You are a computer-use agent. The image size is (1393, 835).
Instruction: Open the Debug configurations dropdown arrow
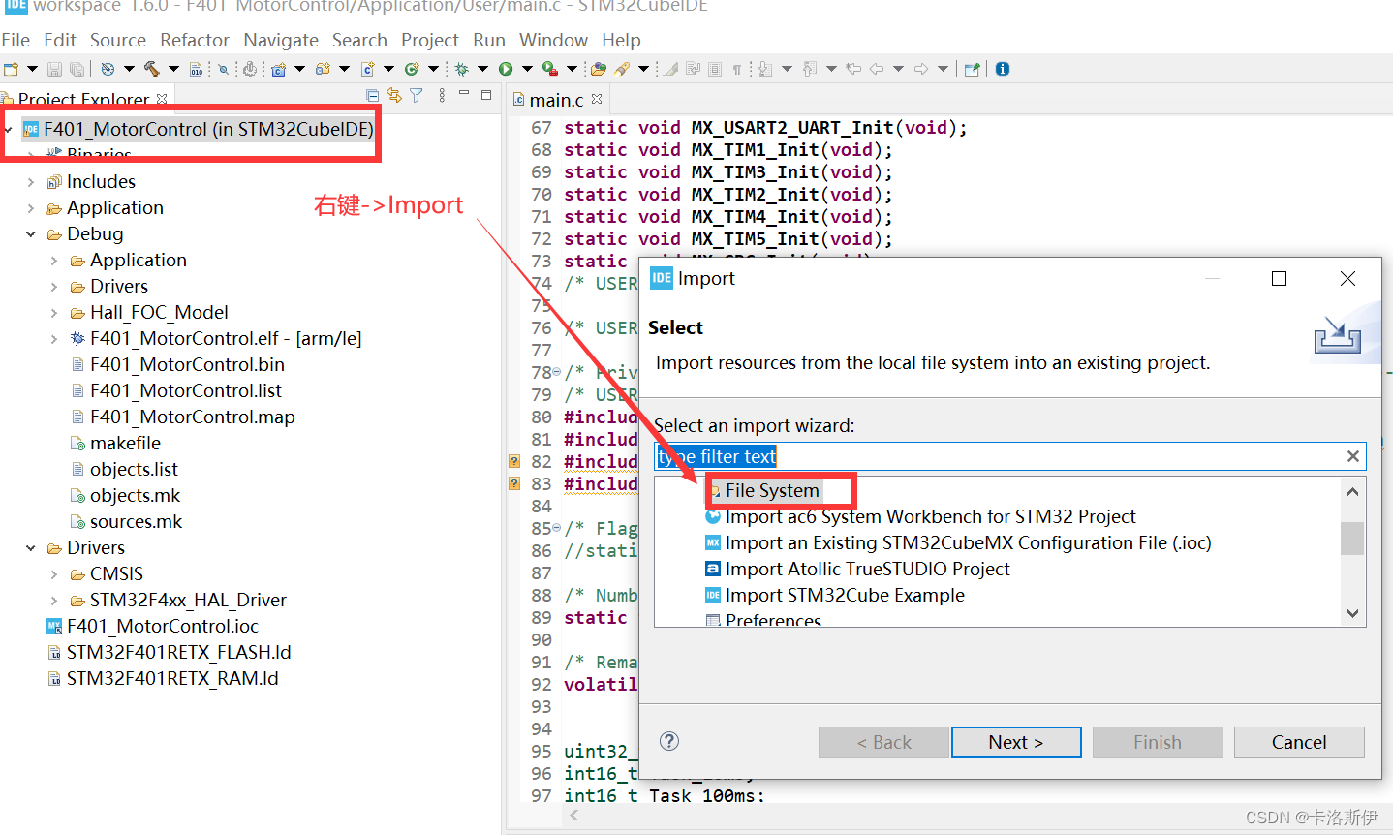pyautogui.click(x=482, y=69)
